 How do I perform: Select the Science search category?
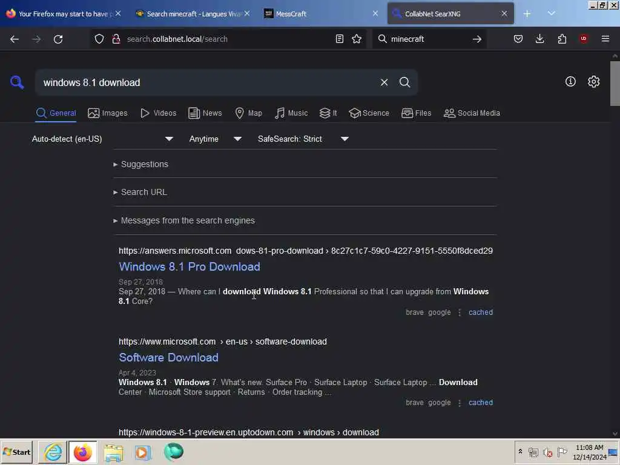point(369,113)
